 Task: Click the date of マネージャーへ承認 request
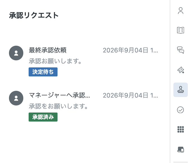130,95
